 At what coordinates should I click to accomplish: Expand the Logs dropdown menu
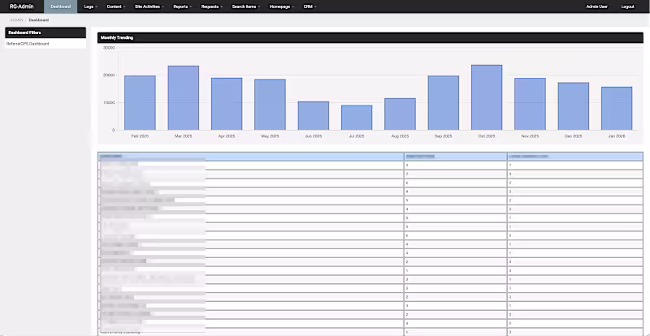90,6
